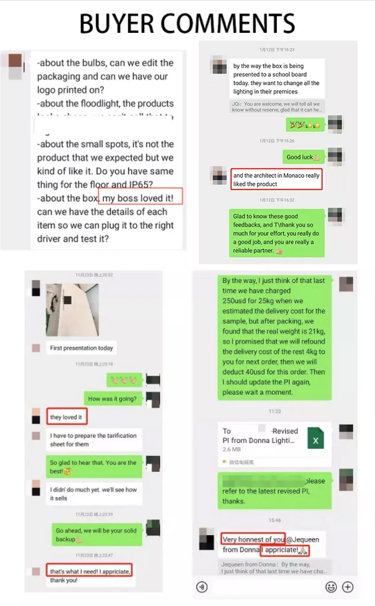Tap the voice message icon
The height and width of the screenshot is (606, 375).
[x=201, y=587]
